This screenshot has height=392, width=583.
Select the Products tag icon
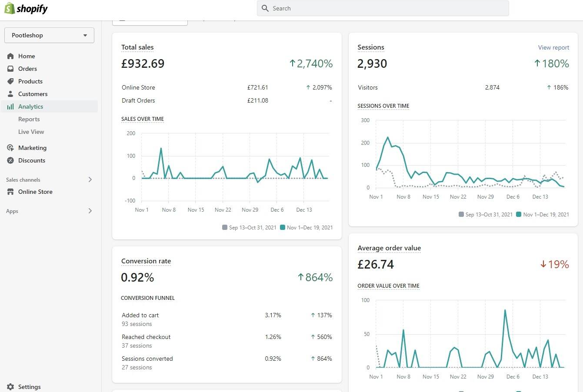10,81
